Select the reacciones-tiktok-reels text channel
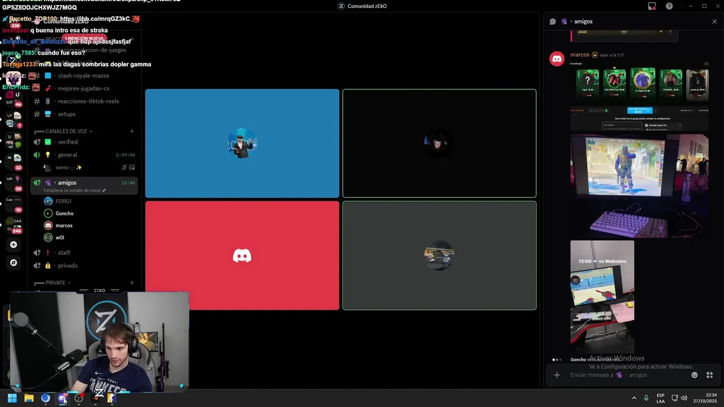 pos(84,101)
